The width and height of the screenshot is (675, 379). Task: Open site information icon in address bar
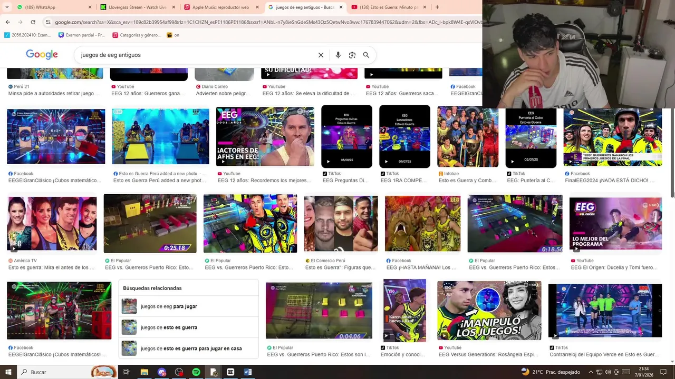coord(48,22)
